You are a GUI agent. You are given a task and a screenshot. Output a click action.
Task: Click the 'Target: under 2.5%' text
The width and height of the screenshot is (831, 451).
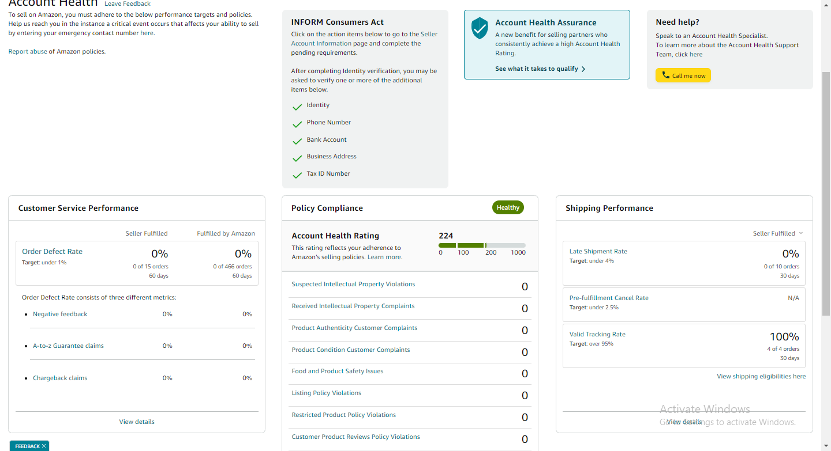point(594,307)
